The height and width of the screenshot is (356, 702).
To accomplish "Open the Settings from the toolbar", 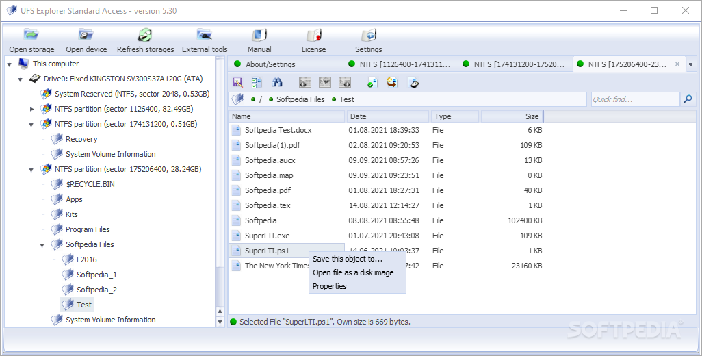I will 369,41.
